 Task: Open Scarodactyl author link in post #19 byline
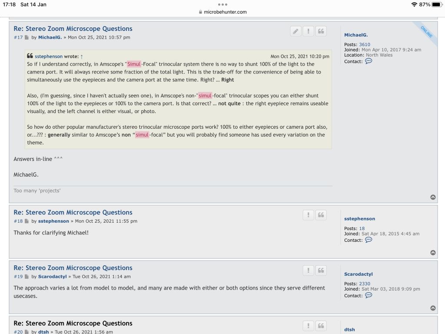52,277
